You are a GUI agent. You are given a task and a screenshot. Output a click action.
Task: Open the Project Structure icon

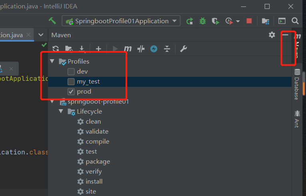click(x=266, y=21)
